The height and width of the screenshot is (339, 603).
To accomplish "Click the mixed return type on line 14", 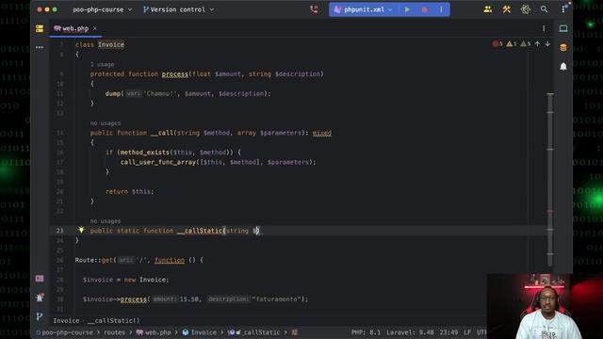I will pos(322,133).
